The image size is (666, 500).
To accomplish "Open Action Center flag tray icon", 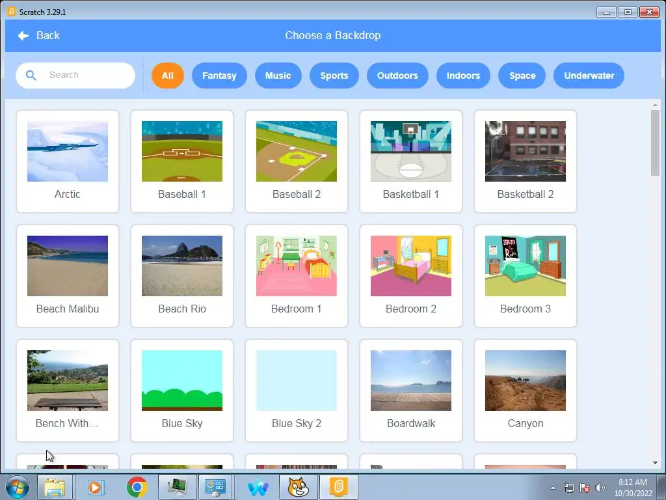I will click(585, 488).
